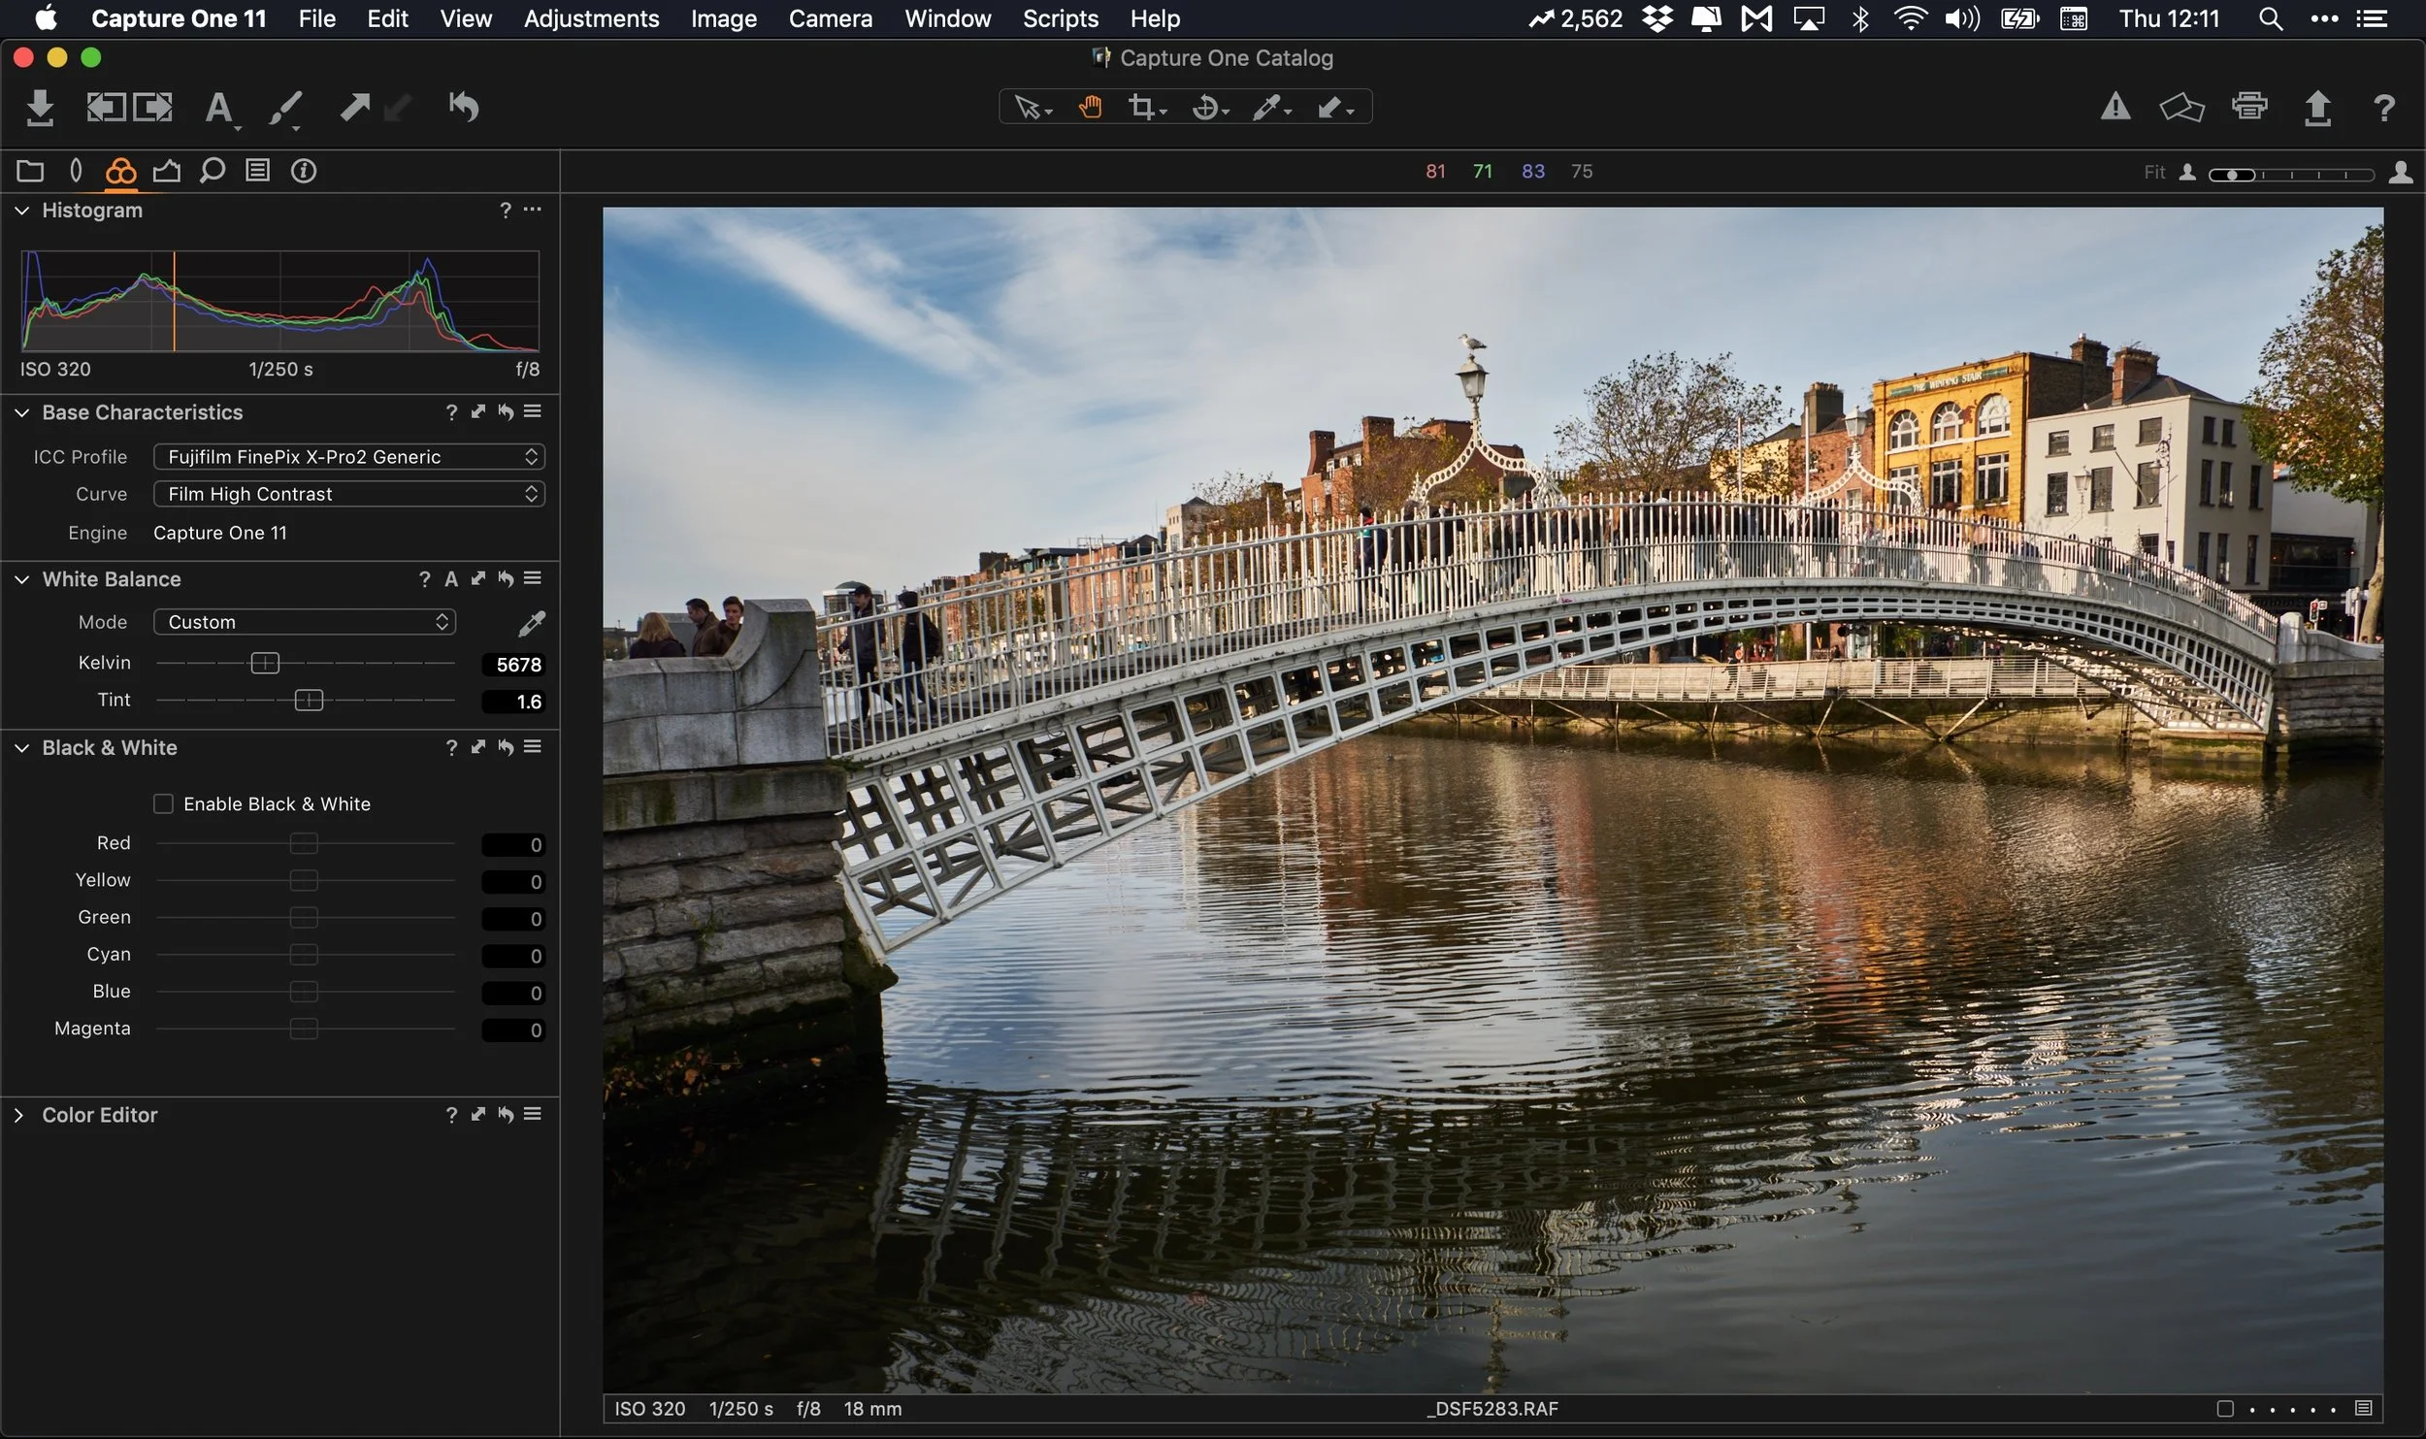Enable Black & White checkbox
Viewport: 2426px width, 1439px height.
tap(163, 803)
